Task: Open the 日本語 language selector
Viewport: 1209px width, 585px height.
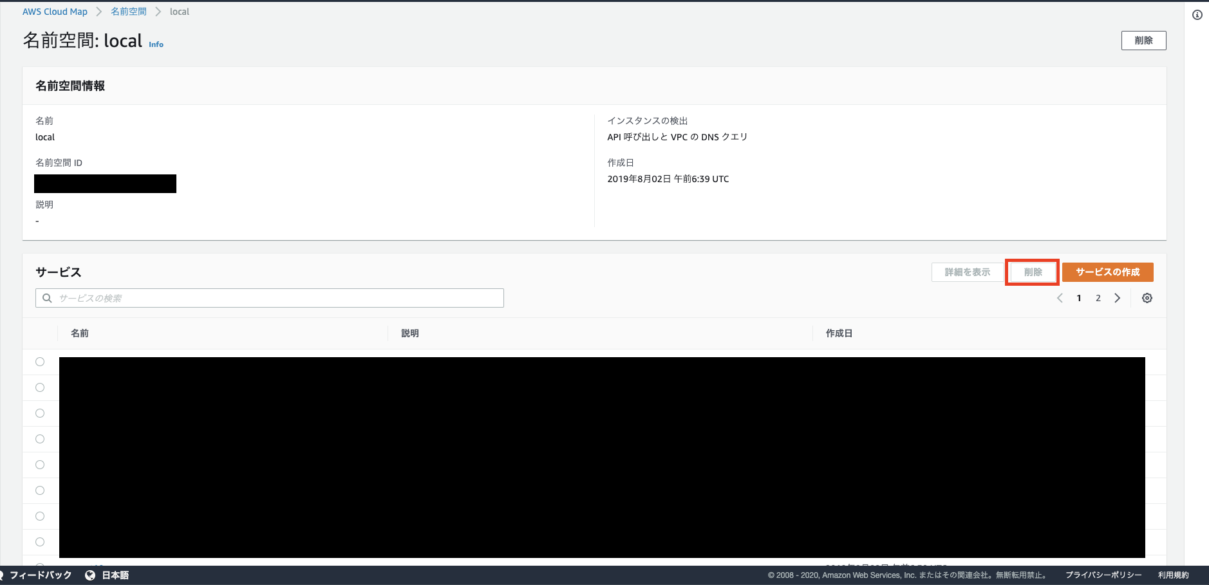Action: coord(116,575)
